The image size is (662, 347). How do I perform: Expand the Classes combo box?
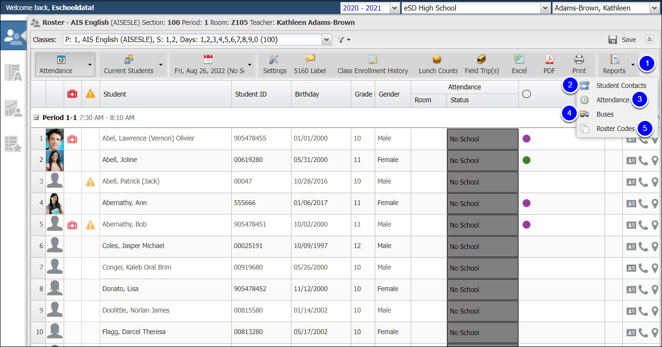coord(326,40)
